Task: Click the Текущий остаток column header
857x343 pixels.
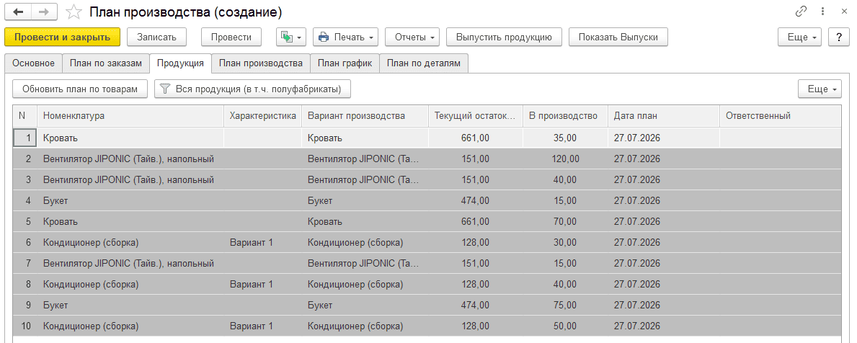Action: [x=476, y=116]
